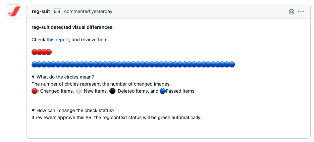Click the red Changed items legend circle
314x142 pixels.
point(35,91)
